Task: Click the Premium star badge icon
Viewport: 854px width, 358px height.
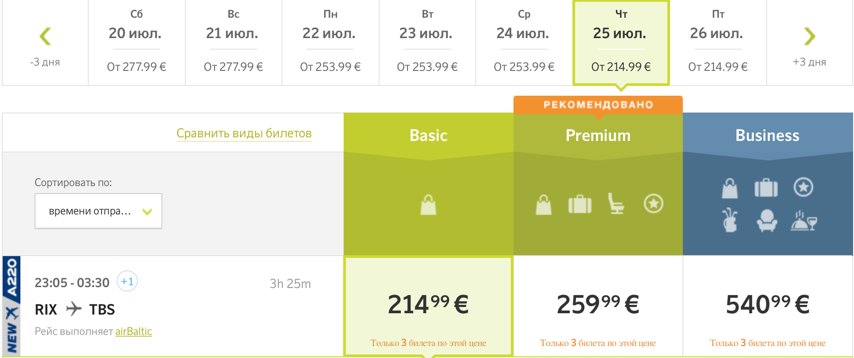Action: click(653, 204)
